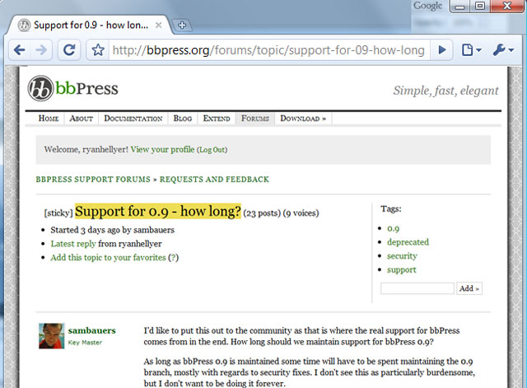
Task: Open the Download » menu item
Action: click(303, 119)
